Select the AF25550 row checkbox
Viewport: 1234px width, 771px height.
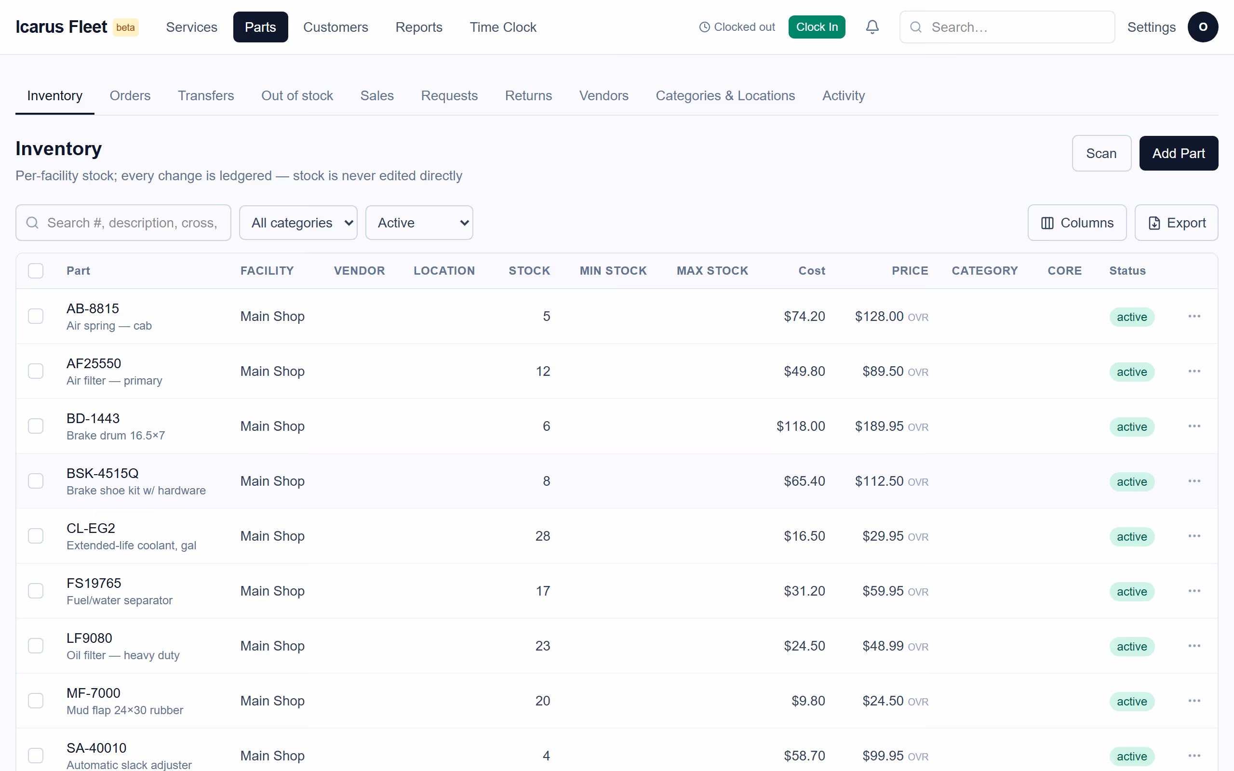click(36, 371)
